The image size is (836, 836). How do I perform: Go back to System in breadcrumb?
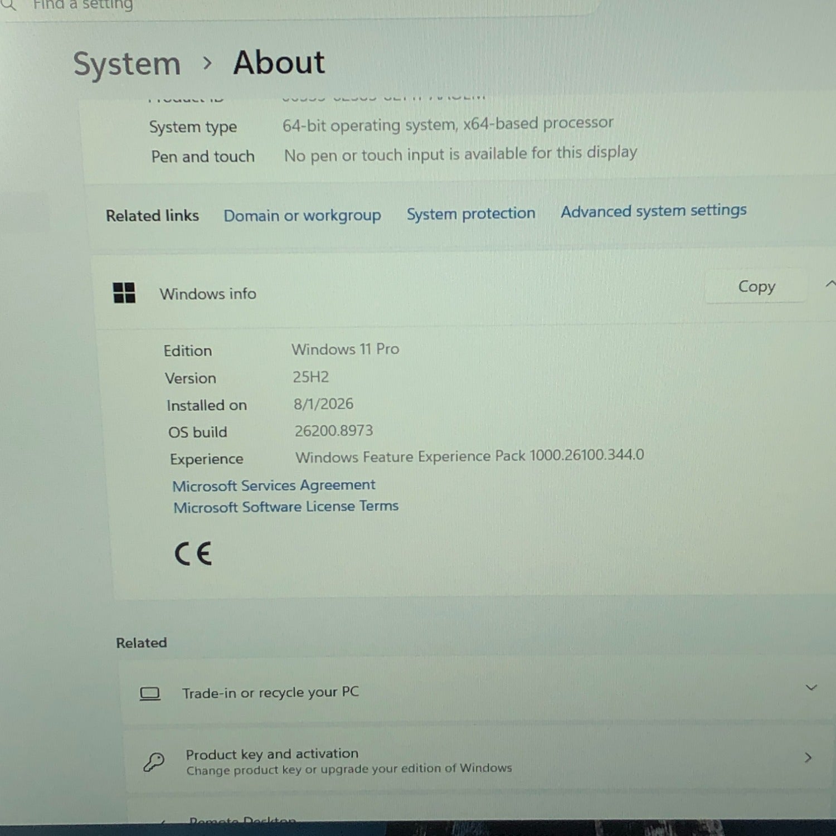coord(127,64)
